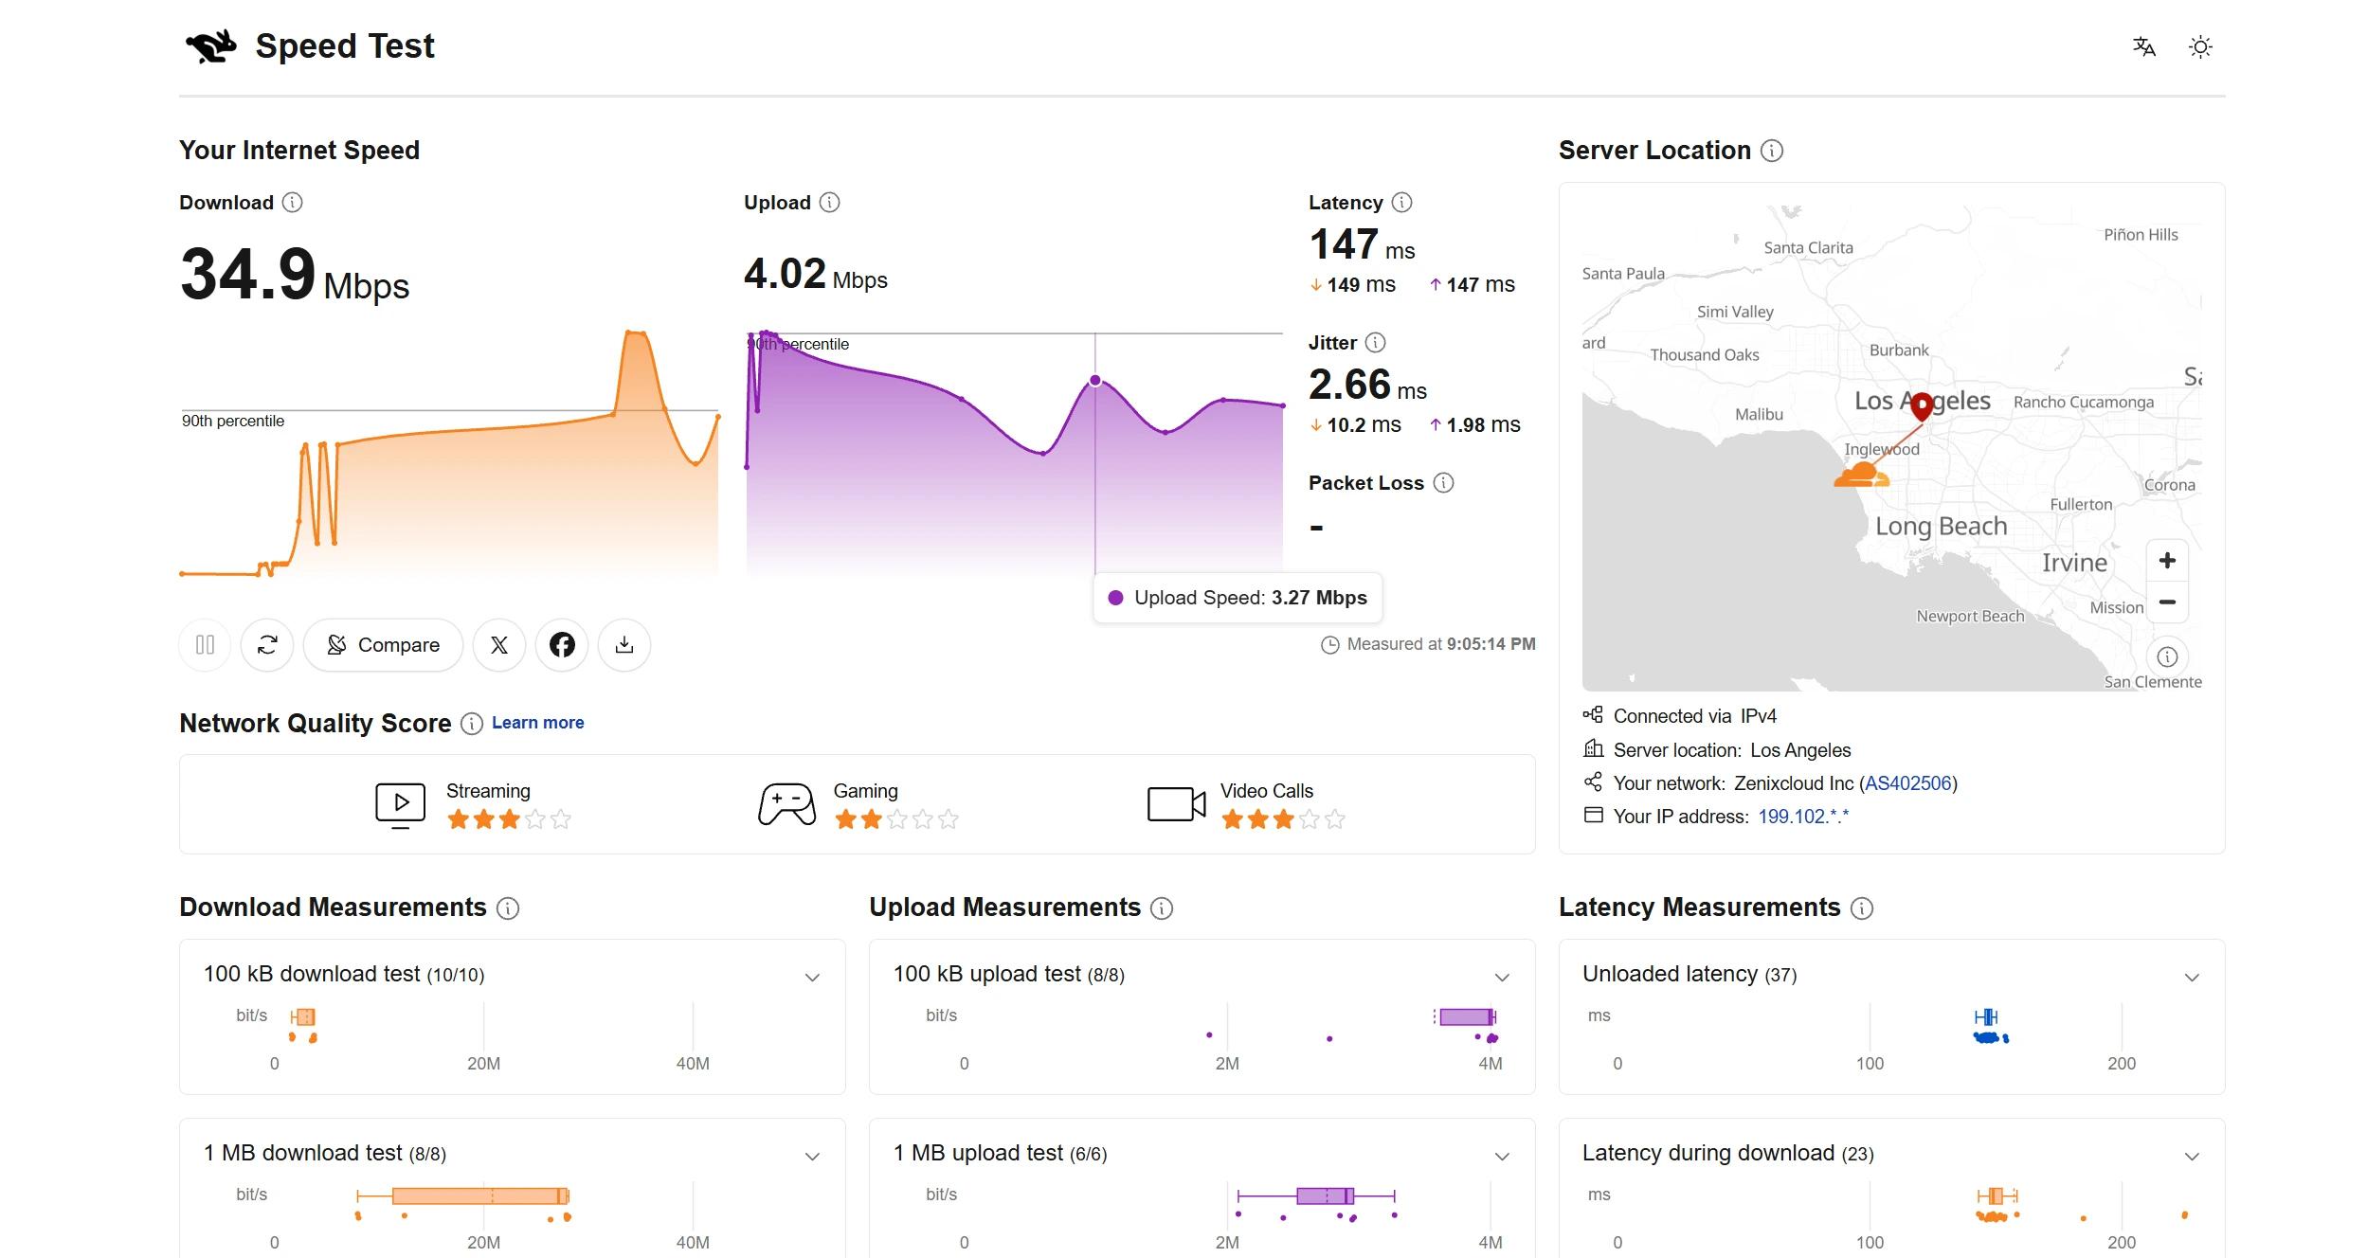The height and width of the screenshot is (1258, 2367).
Task: Open AS402506 network link
Action: tap(1907, 783)
